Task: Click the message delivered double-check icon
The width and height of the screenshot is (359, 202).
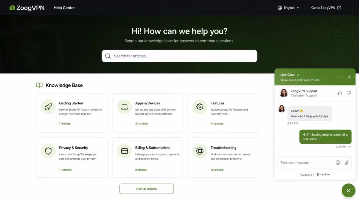Action: click(x=350, y=147)
